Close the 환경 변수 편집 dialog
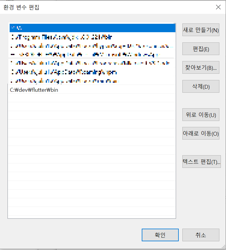 pyautogui.click(x=218, y=7)
